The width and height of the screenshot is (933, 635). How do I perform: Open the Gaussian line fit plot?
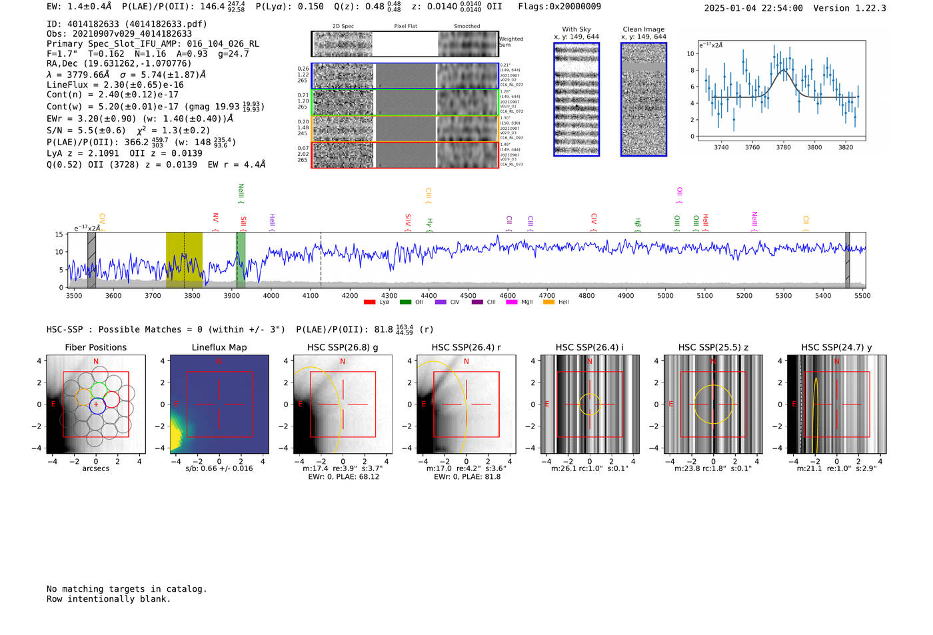[781, 91]
